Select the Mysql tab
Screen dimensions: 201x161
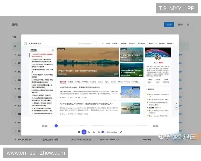(x=120, y=82)
